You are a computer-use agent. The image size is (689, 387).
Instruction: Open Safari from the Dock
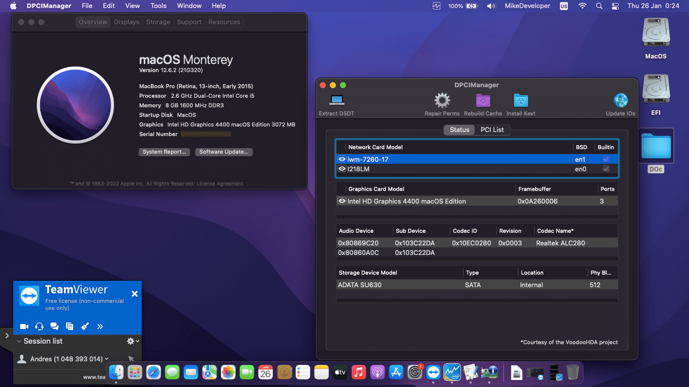pos(154,372)
